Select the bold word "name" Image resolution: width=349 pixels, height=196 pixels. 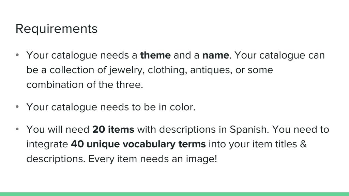[215, 55]
